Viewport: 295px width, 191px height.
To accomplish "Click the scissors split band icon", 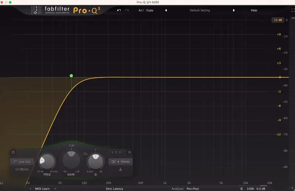I will coord(120,169).
